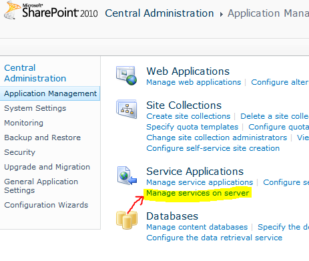309x261 pixels.
Task: Click the Service Applications page icon
Action: coord(127,176)
